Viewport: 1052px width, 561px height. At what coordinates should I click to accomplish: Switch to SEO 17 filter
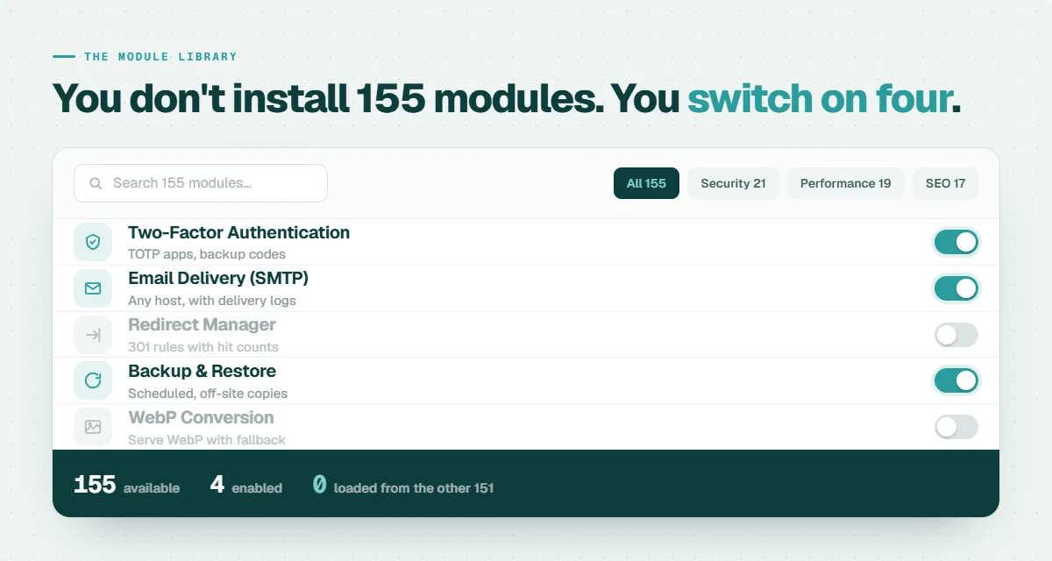pos(945,183)
